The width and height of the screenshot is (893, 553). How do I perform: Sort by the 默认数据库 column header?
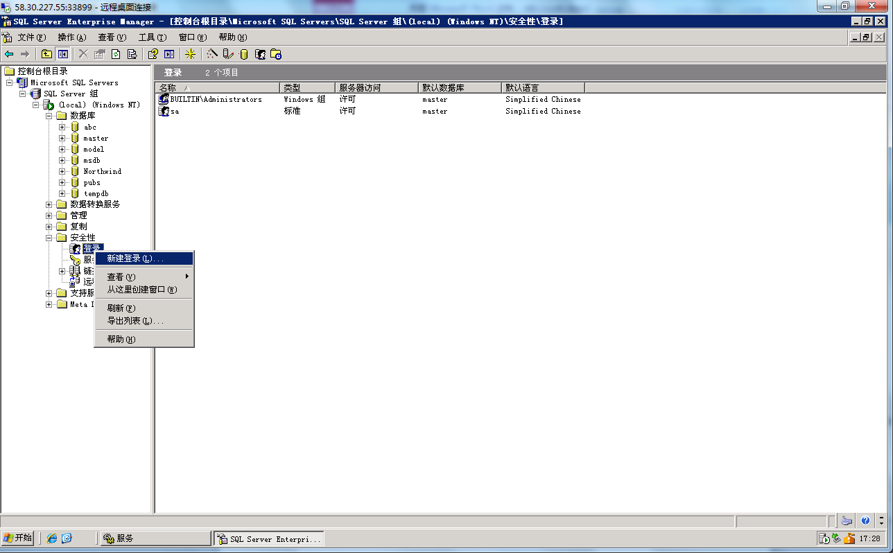[x=460, y=88]
